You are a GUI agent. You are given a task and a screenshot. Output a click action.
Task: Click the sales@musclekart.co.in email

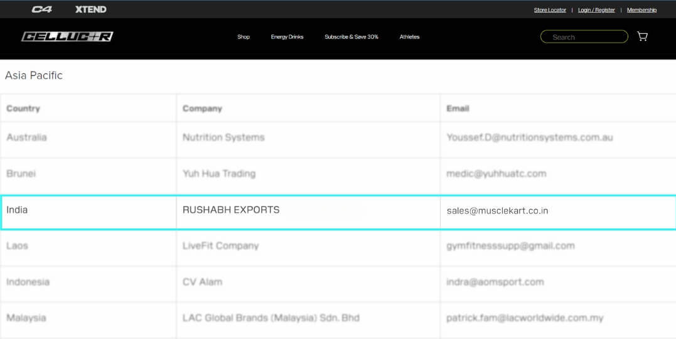click(x=497, y=211)
